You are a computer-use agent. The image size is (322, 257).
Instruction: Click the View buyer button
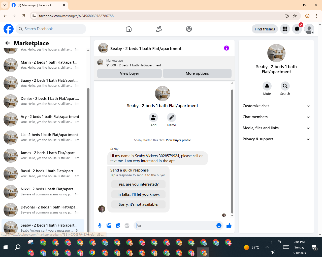click(130, 73)
